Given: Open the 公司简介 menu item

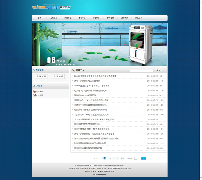Looking at the screenshot, I should 54,18.
